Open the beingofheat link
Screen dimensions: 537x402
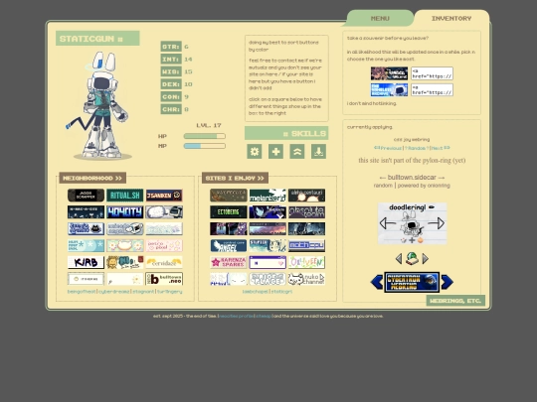click(x=82, y=292)
